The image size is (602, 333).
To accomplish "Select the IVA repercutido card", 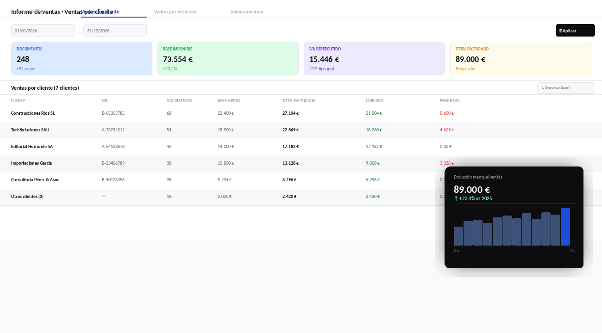I will click(x=374, y=59).
